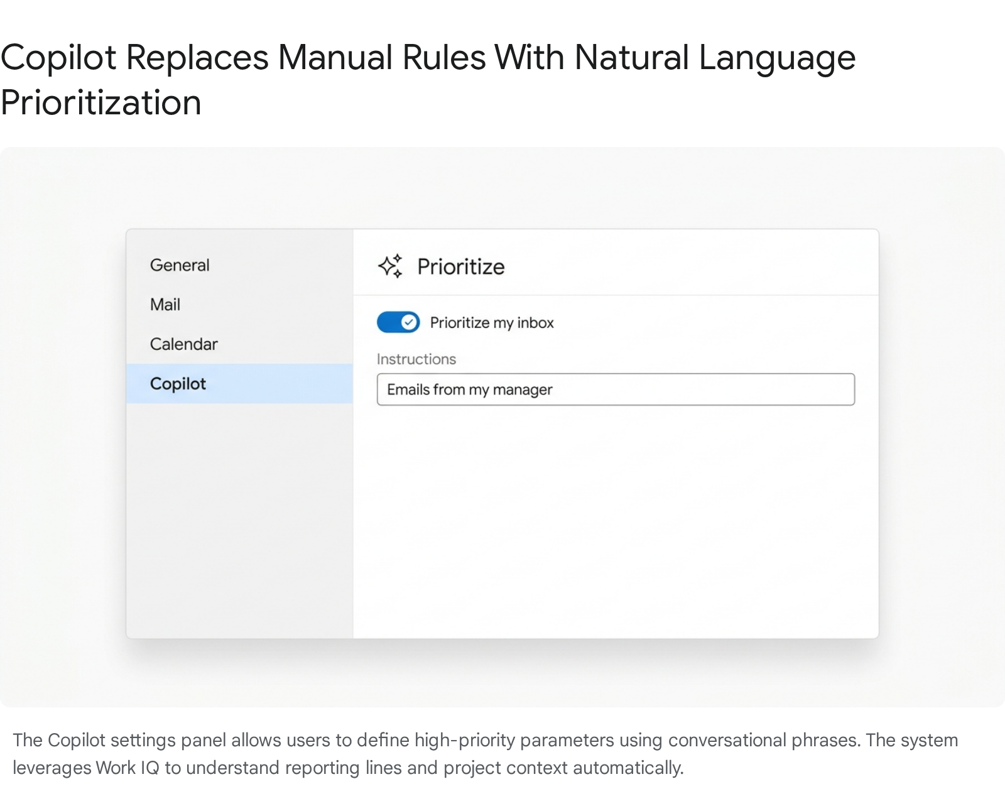Image resolution: width=1005 pixels, height=789 pixels.
Task: Switch to the Mail settings section
Action: coord(165,305)
